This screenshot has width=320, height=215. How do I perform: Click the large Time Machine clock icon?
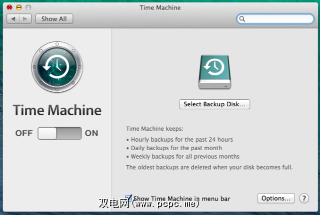57,67
